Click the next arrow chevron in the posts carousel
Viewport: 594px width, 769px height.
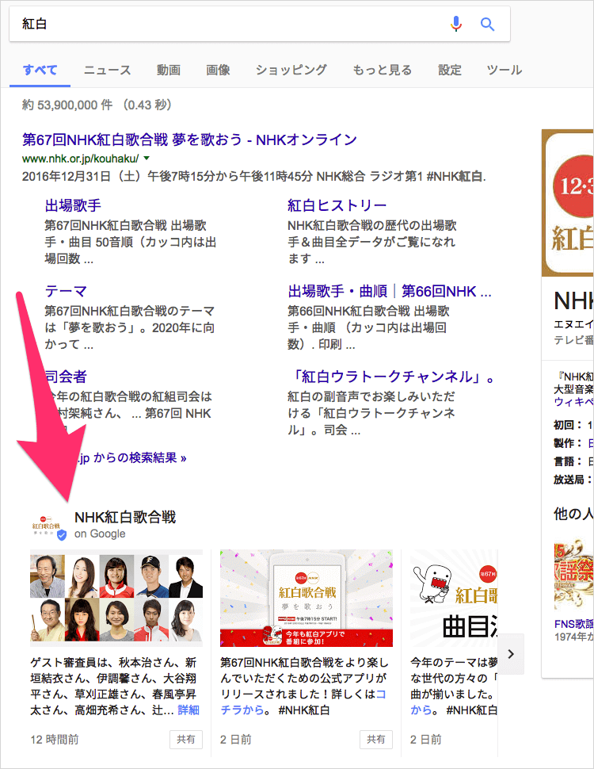(x=511, y=654)
